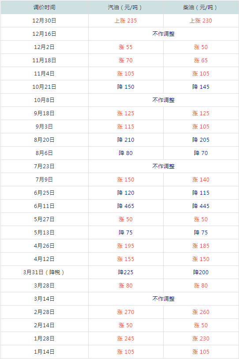
Task: Select the '5月27日' date cell
Action: click(45, 219)
